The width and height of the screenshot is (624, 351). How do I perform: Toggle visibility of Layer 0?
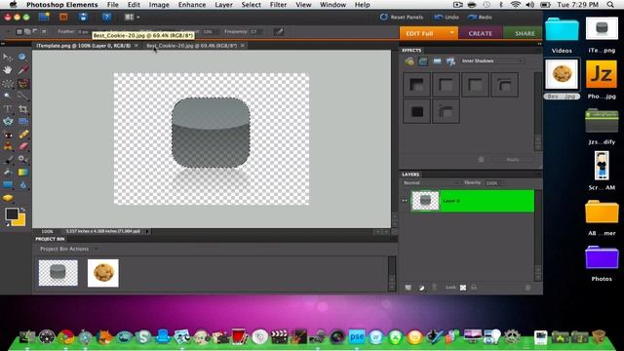click(x=405, y=201)
